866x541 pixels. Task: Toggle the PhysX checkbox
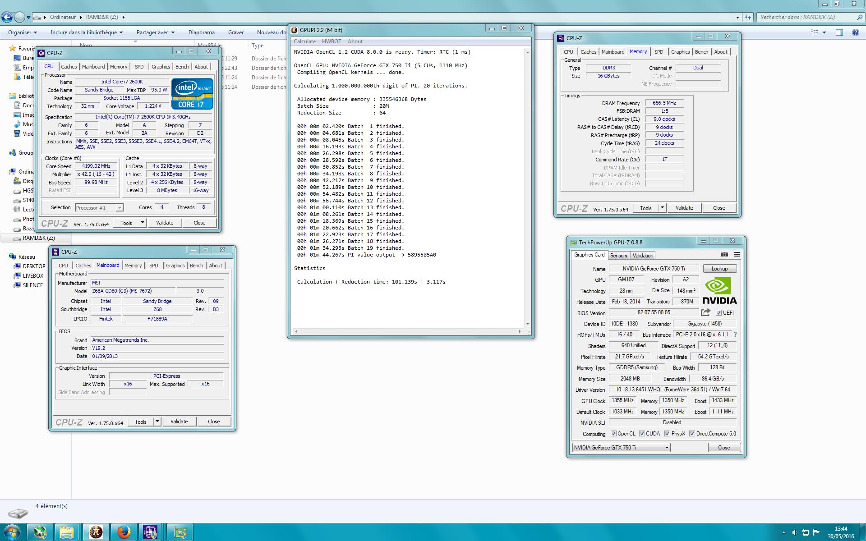coord(667,434)
